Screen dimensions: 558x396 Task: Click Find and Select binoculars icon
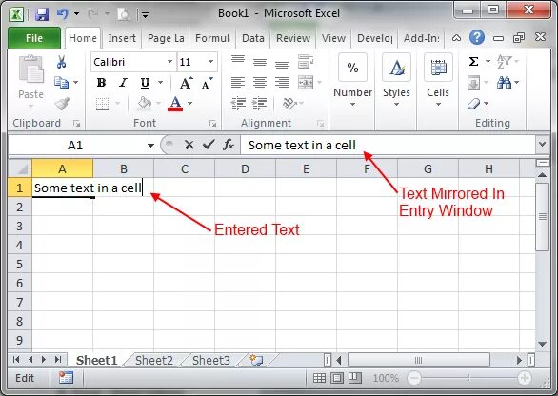[504, 83]
